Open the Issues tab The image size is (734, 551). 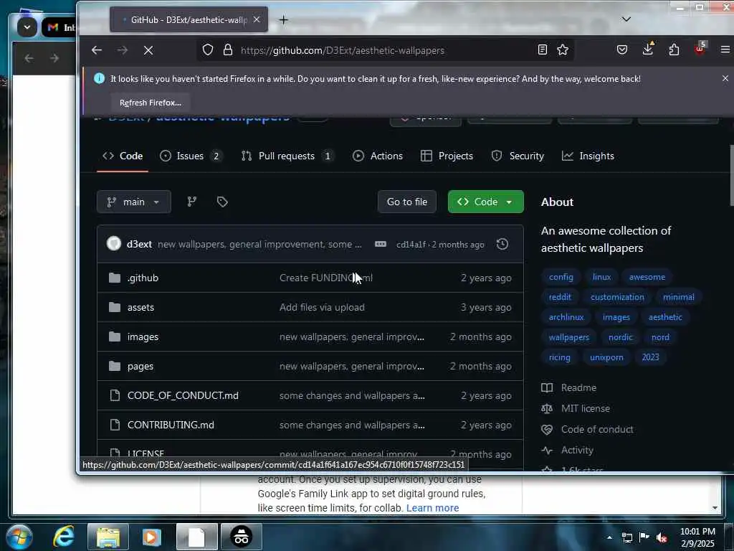coord(191,156)
